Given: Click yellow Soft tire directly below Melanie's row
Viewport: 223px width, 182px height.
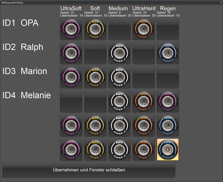Looking at the screenshot, I should (95, 126).
